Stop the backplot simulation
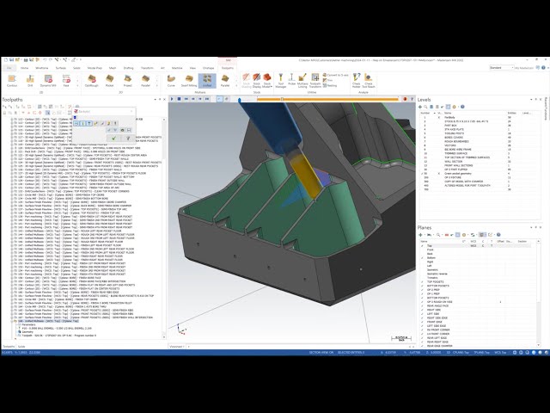This screenshot has height=413, width=550. click(179, 100)
